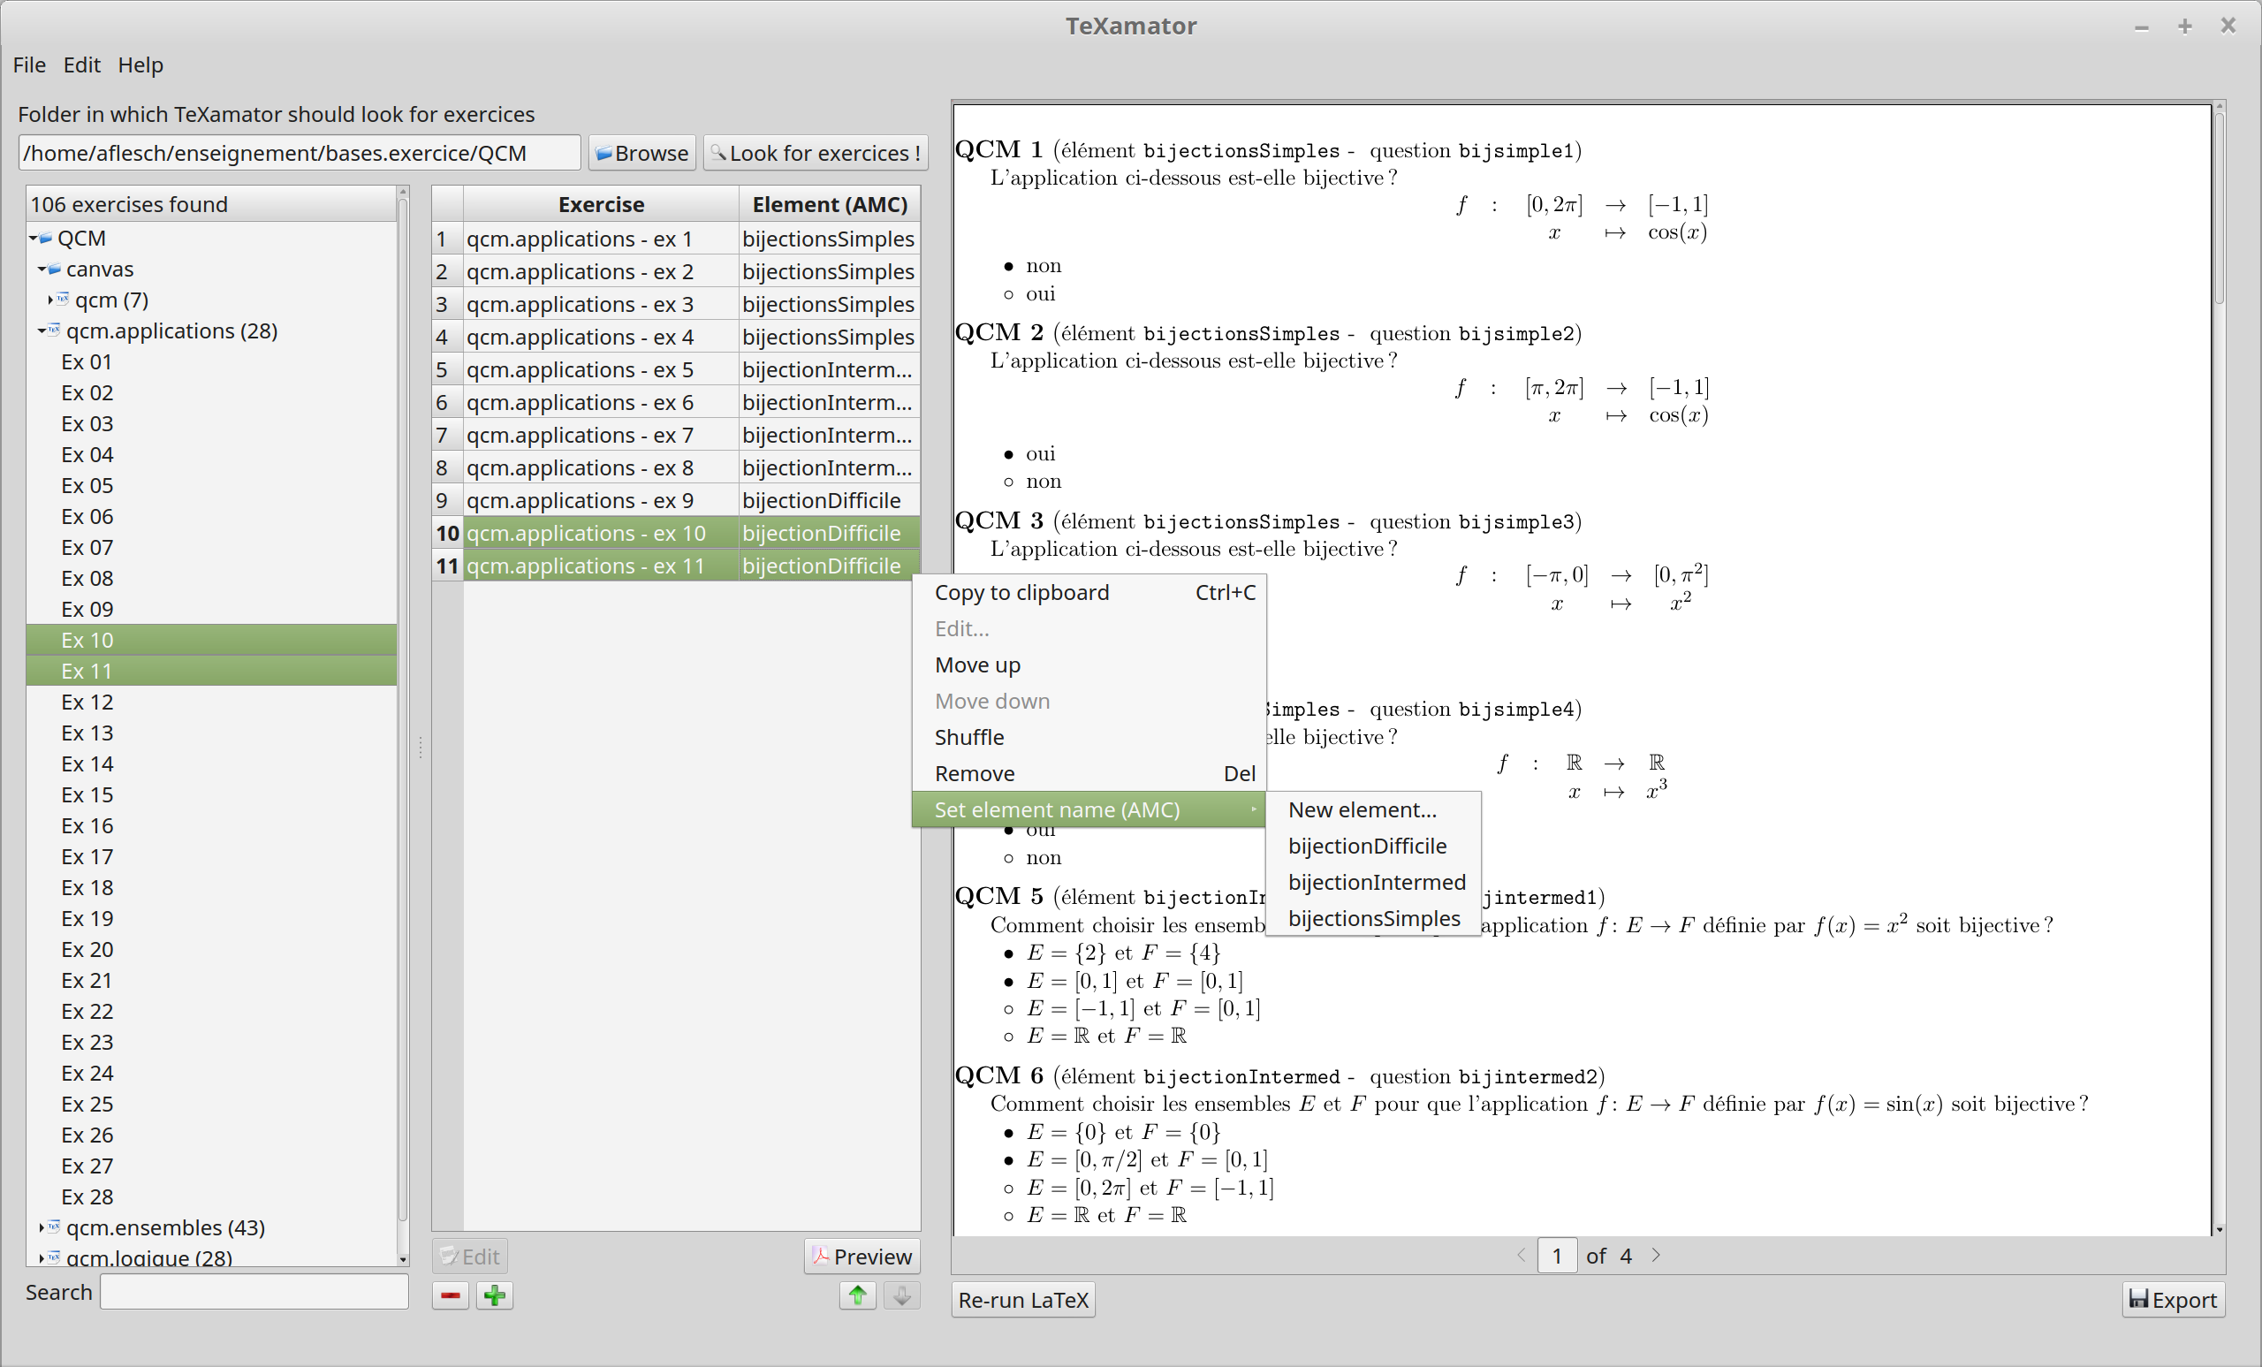Click the exercise folder path field
The width and height of the screenshot is (2262, 1367).
[x=300, y=152]
